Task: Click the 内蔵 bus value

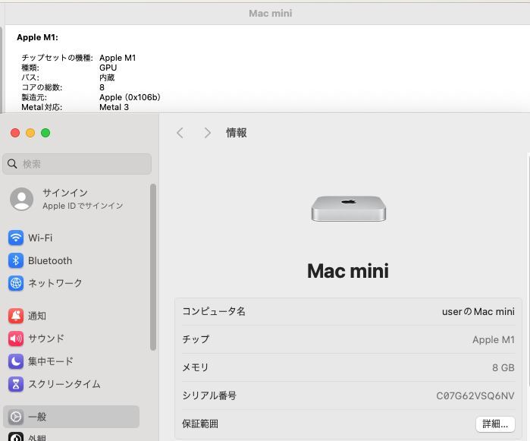Action: [107, 77]
